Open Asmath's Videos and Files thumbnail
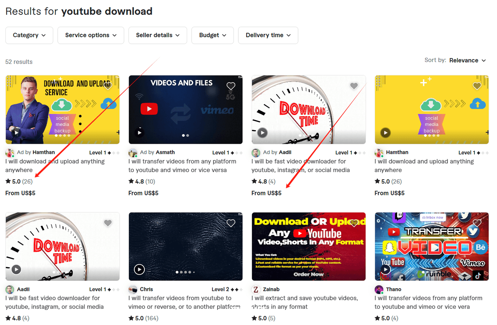Image resolution: width=497 pixels, height=325 pixels. (x=186, y=110)
